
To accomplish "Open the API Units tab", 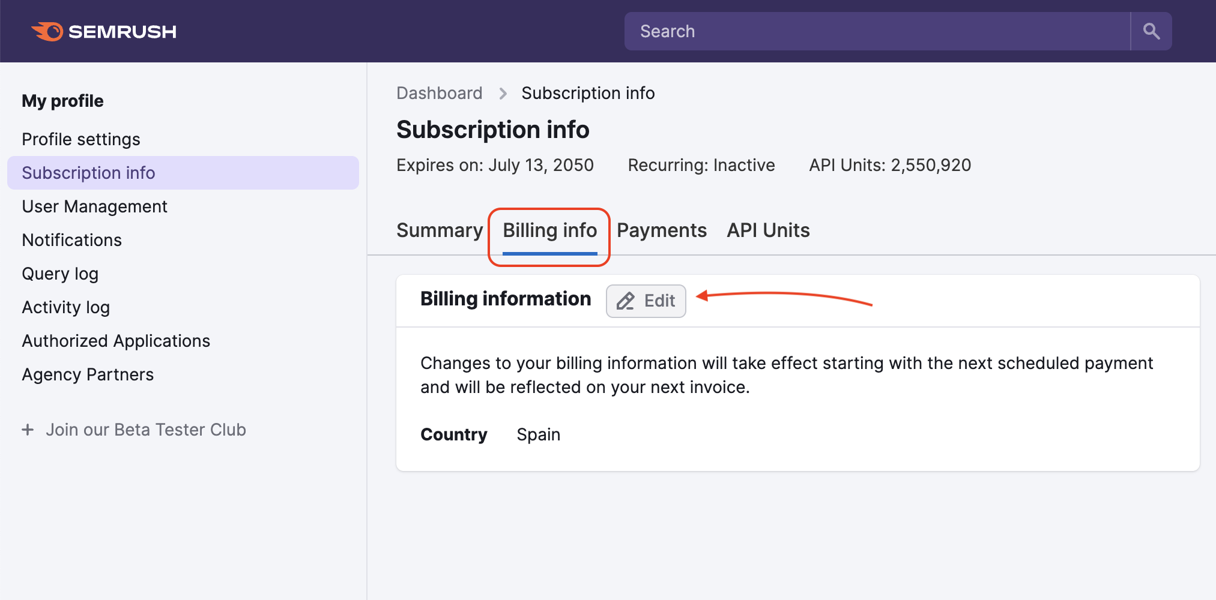I will coord(767,230).
